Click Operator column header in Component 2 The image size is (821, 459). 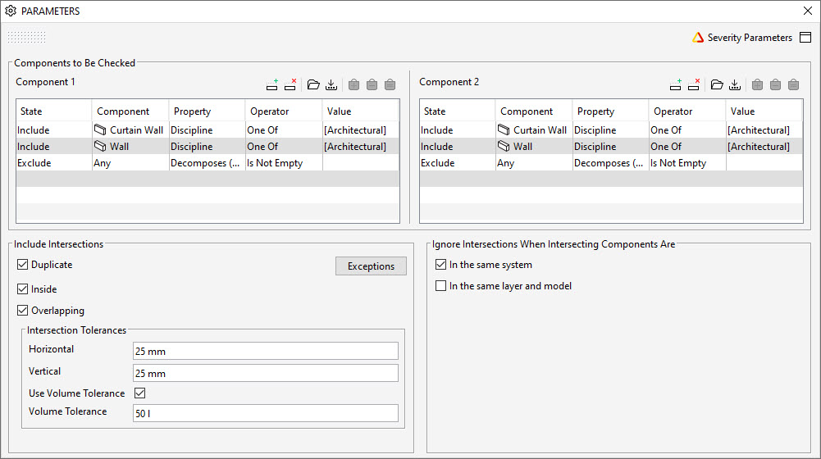(687, 111)
